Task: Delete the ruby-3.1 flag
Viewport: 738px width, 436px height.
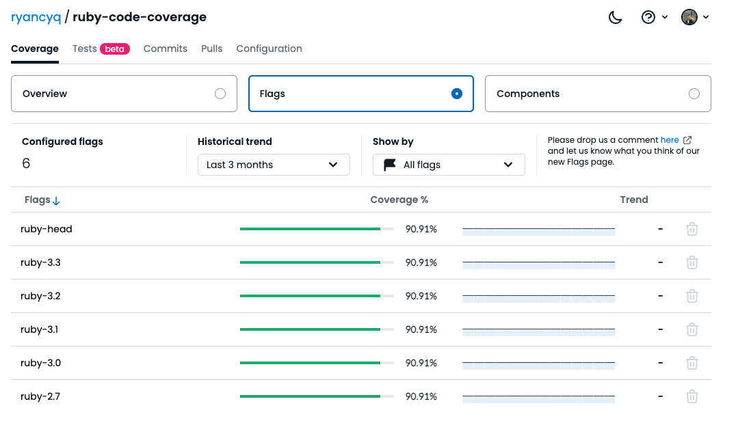Action: tap(692, 329)
